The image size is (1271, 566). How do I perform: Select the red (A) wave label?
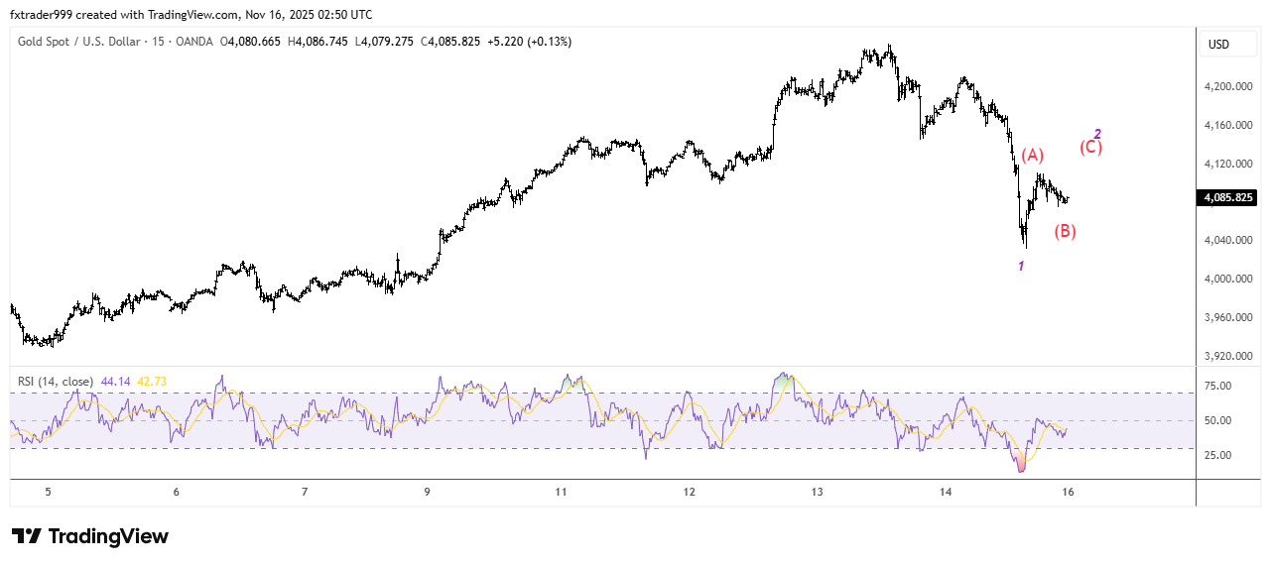click(x=1033, y=156)
